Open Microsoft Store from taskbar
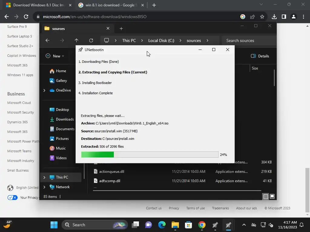The height and width of the screenshot is (232, 310). (x=188, y=225)
